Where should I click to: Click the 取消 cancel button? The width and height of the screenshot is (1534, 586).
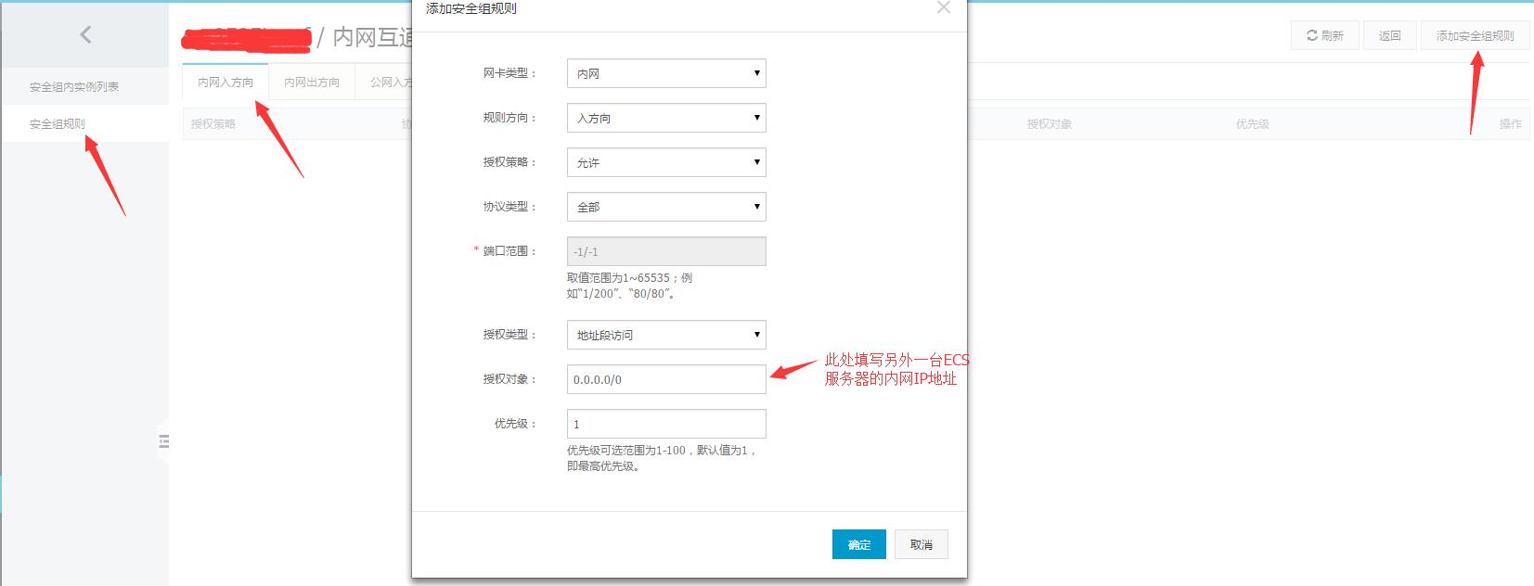921,544
